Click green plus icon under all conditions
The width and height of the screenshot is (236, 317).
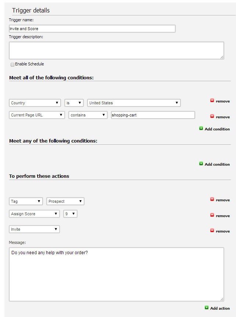pos(201,129)
